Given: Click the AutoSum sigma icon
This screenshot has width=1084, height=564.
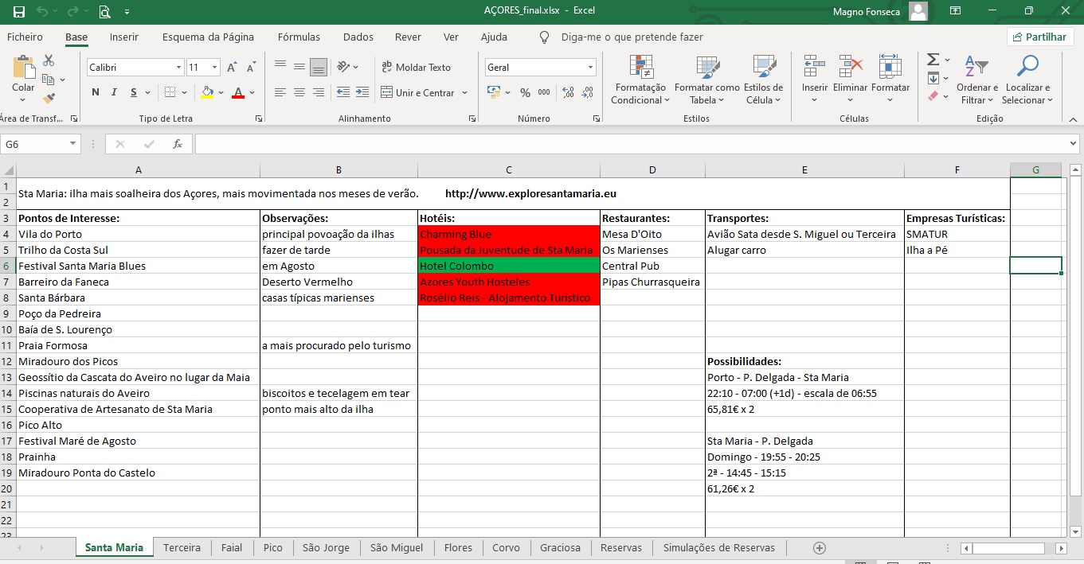Looking at the screenshot, I should click(933, 60).
